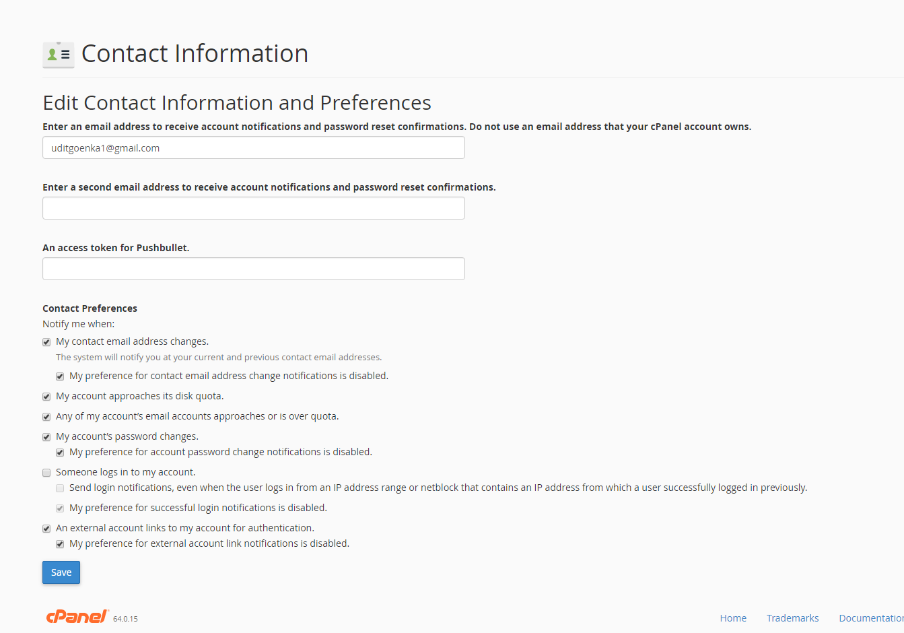
Task: Save the contact preferences
Action: click(61, 572)
